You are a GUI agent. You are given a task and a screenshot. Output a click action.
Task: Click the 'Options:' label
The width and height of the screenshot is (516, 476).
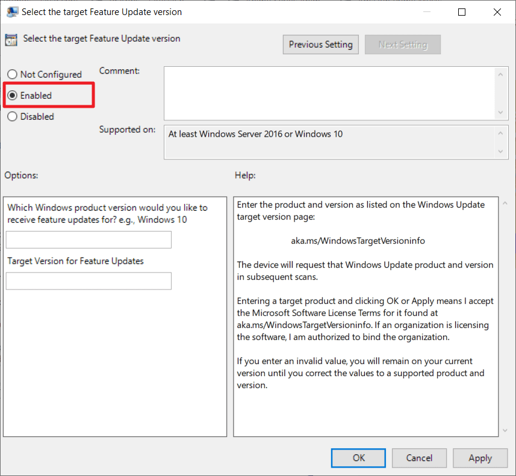click(x=21, y=175)
